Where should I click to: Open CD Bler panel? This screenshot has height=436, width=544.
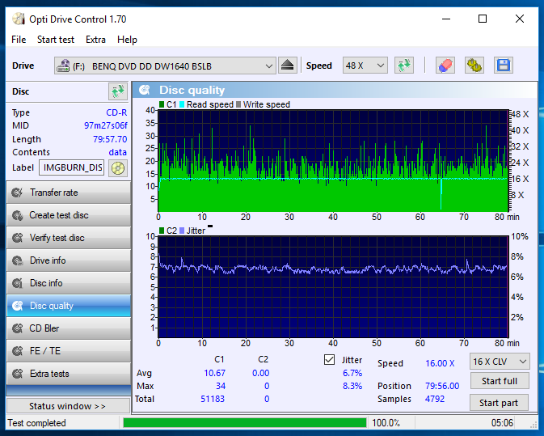[x=69, y=328]
